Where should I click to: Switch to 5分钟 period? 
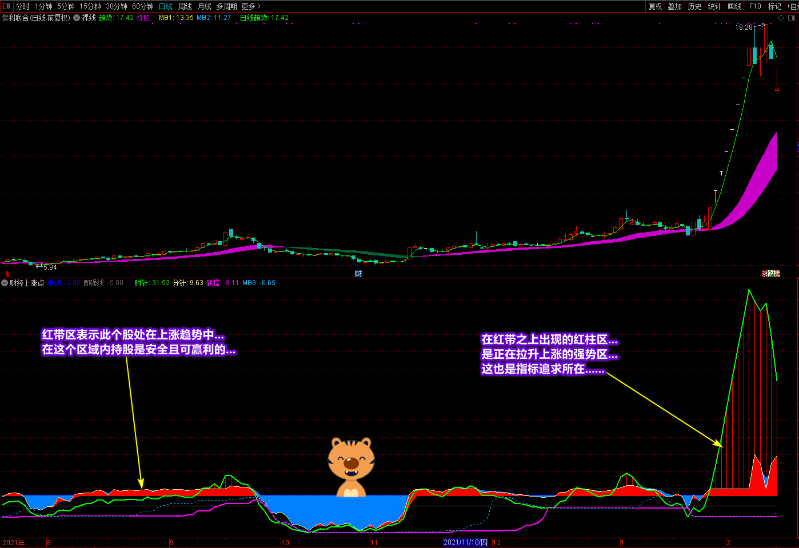(x=66, y=6)
